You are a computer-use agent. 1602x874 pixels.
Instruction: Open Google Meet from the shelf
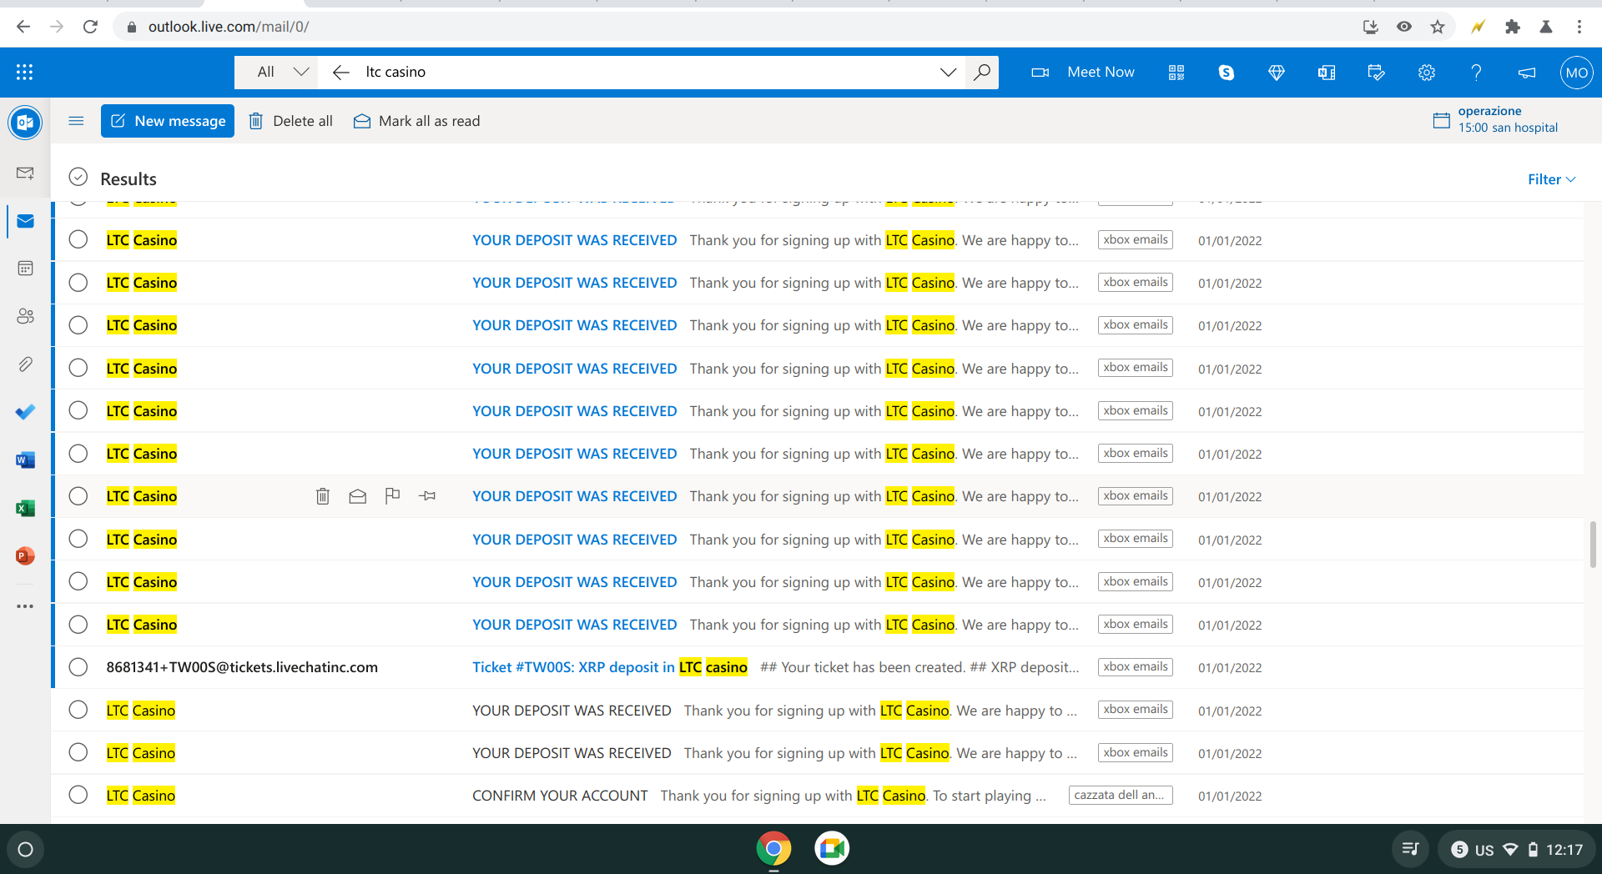tap(832, 849)
